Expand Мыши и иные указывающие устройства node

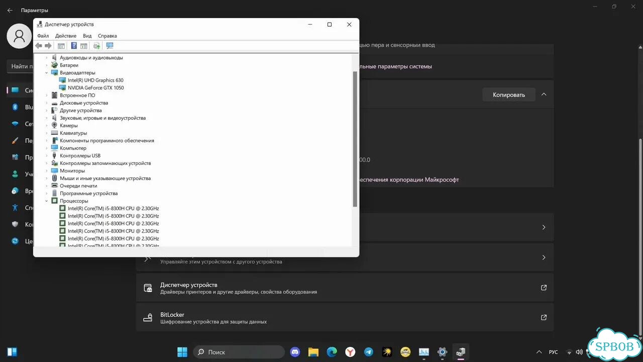point(47,178)
